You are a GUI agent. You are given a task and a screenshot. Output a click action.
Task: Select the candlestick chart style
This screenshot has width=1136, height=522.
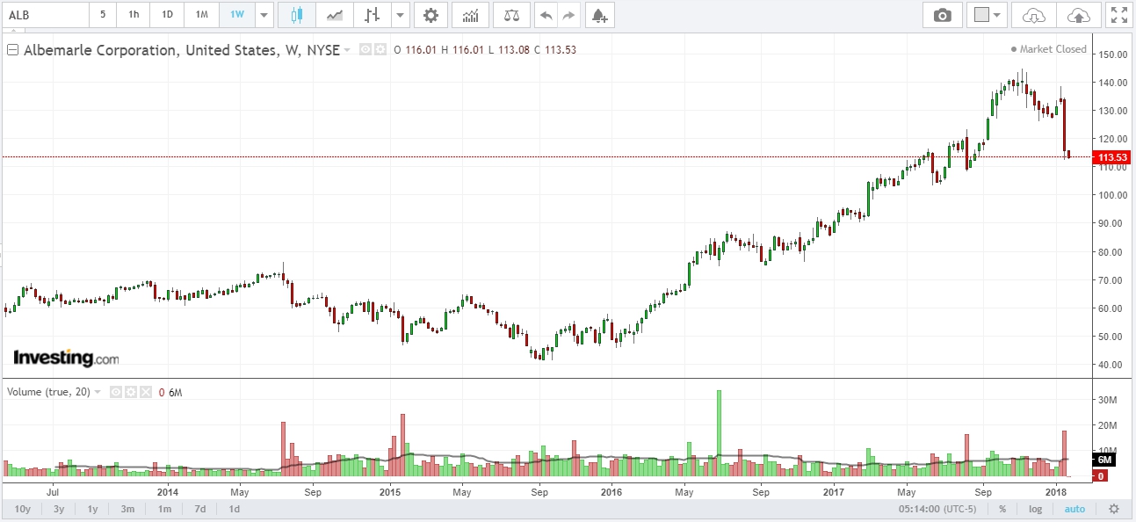[x=296, y=15]
